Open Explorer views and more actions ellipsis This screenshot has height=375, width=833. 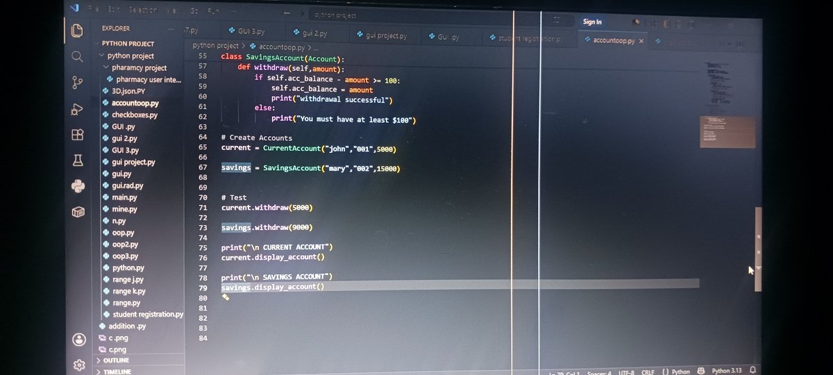click(x=171, y=28)
